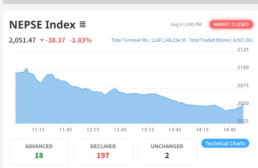
Task: Click the 14:45 time label on chart
Action: (x=229, y=130)
